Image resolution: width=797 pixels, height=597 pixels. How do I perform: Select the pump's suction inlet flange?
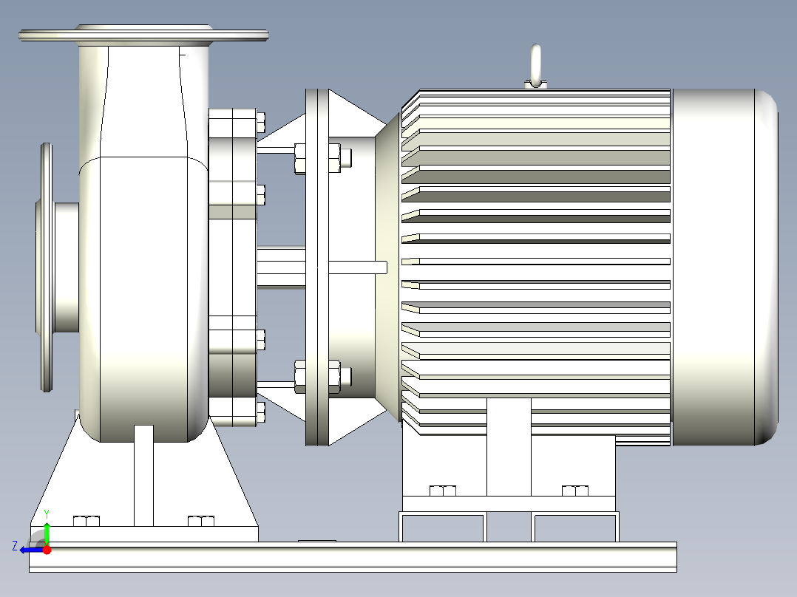pos(46,267)
